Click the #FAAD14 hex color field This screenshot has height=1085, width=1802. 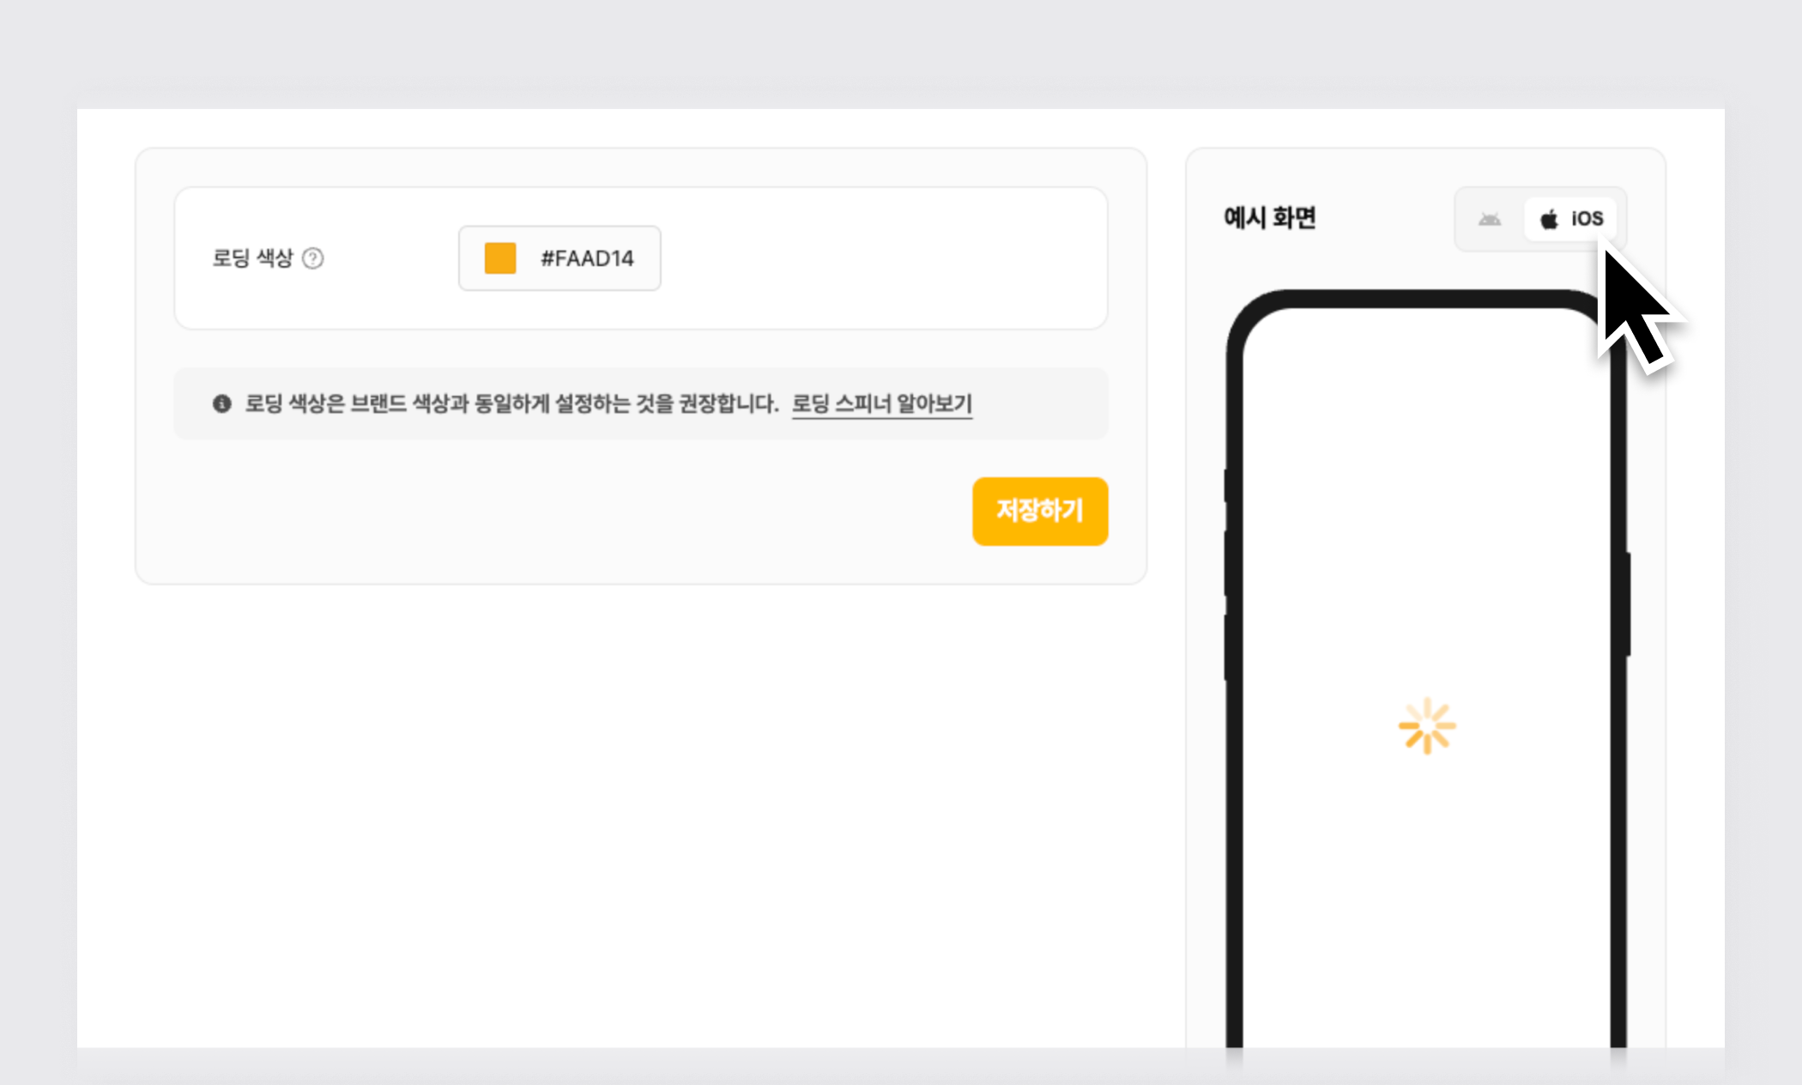[587, 258]
